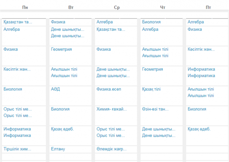
Task: Select the Ср day header
Action: tap(117, 7)
